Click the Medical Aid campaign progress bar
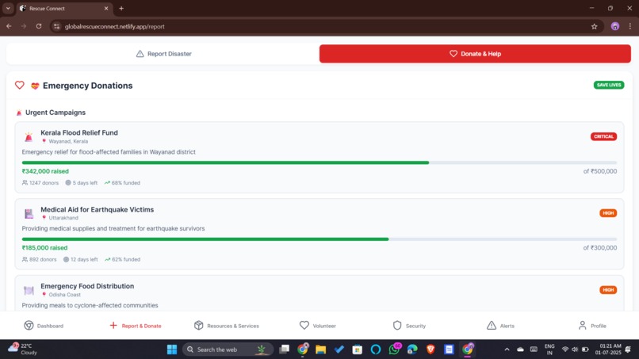 pos(319,239)
